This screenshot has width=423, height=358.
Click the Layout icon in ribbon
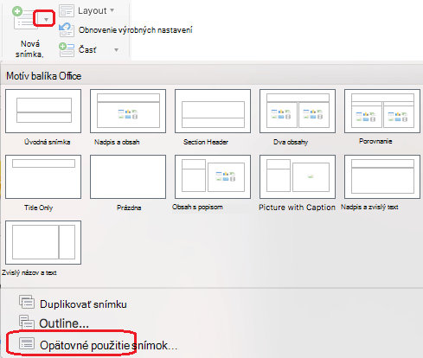click(x=67, y=10)
